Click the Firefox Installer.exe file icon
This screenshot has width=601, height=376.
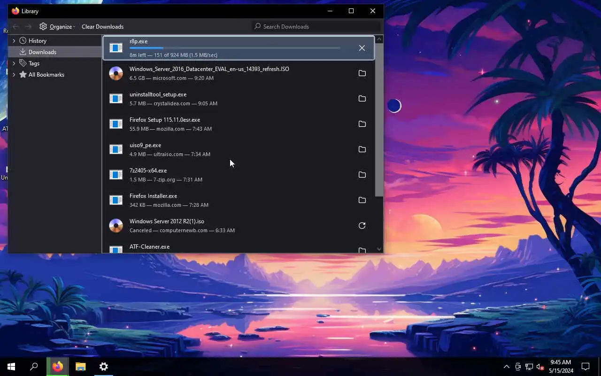(116, 200)
